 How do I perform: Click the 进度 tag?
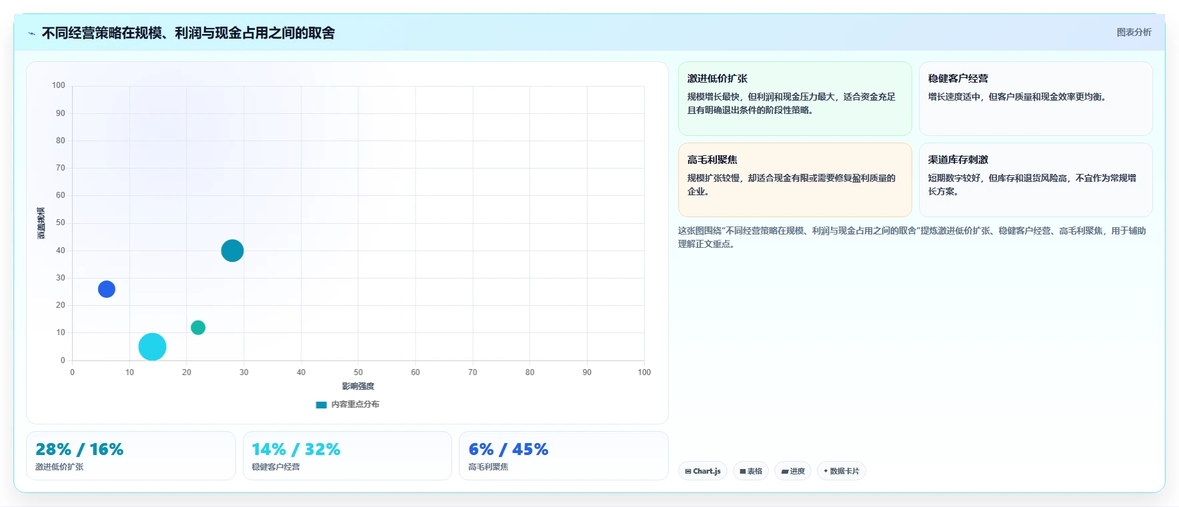[793, 471]
